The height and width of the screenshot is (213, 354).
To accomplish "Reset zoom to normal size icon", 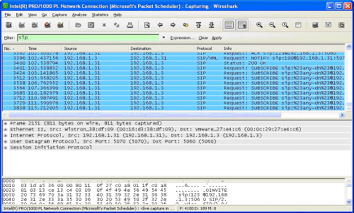I will click(285, 25).
